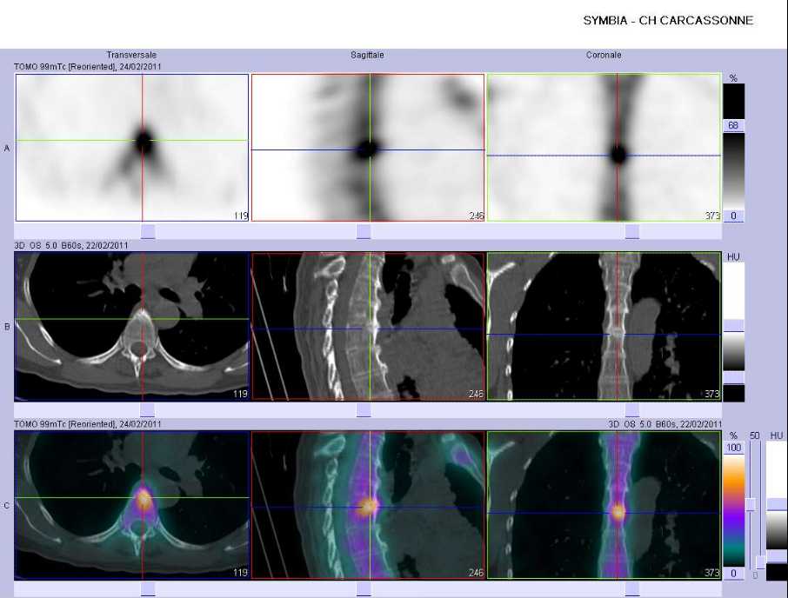788x598 pixels.
Task: Click slice number 373 in row C coronal view
Action: (x=712, y=573)
